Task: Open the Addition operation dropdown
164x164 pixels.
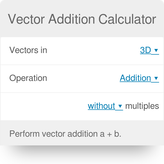Action: tap(135, 78)
